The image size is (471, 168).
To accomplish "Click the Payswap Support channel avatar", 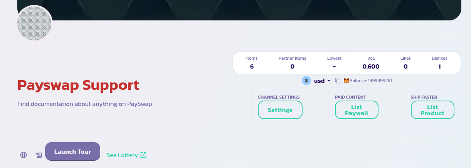I will (x=35, y=23).
